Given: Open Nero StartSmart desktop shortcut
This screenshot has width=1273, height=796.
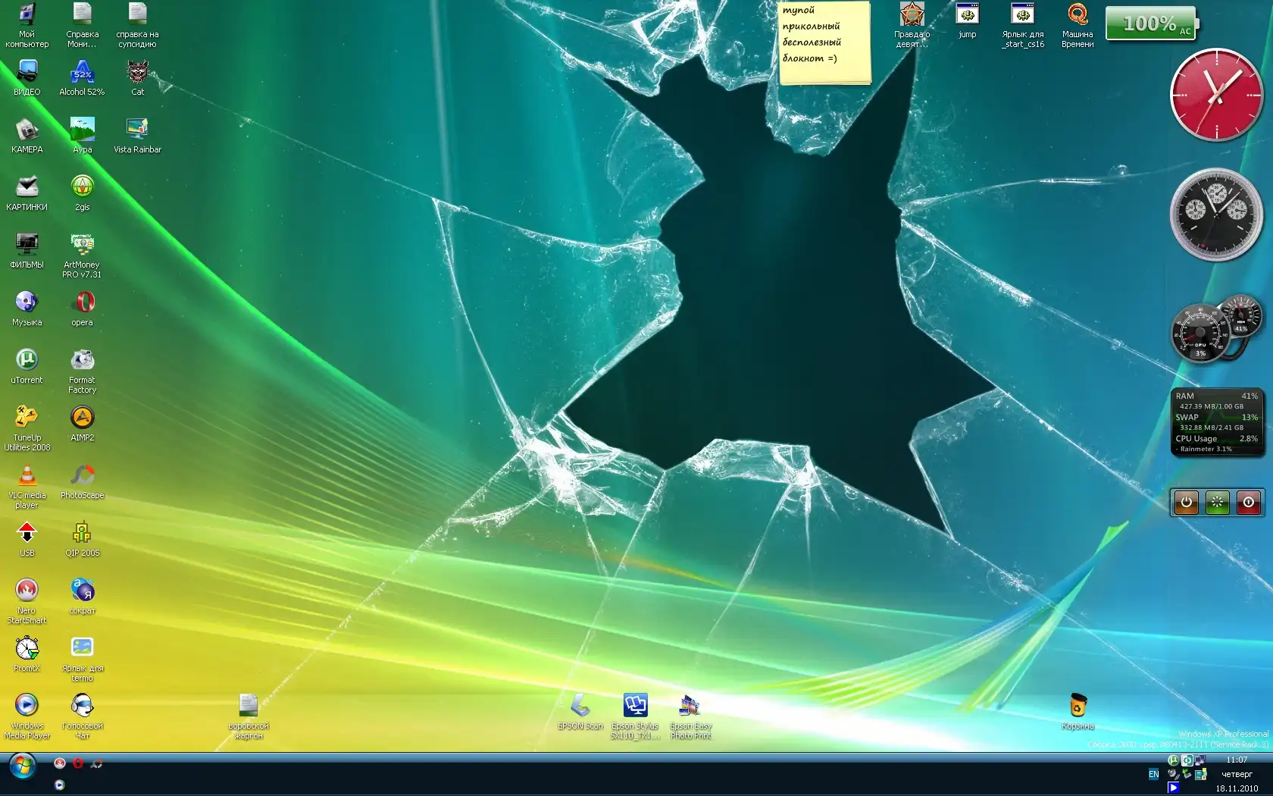Looking at the screenshot, I should point(27,591).
